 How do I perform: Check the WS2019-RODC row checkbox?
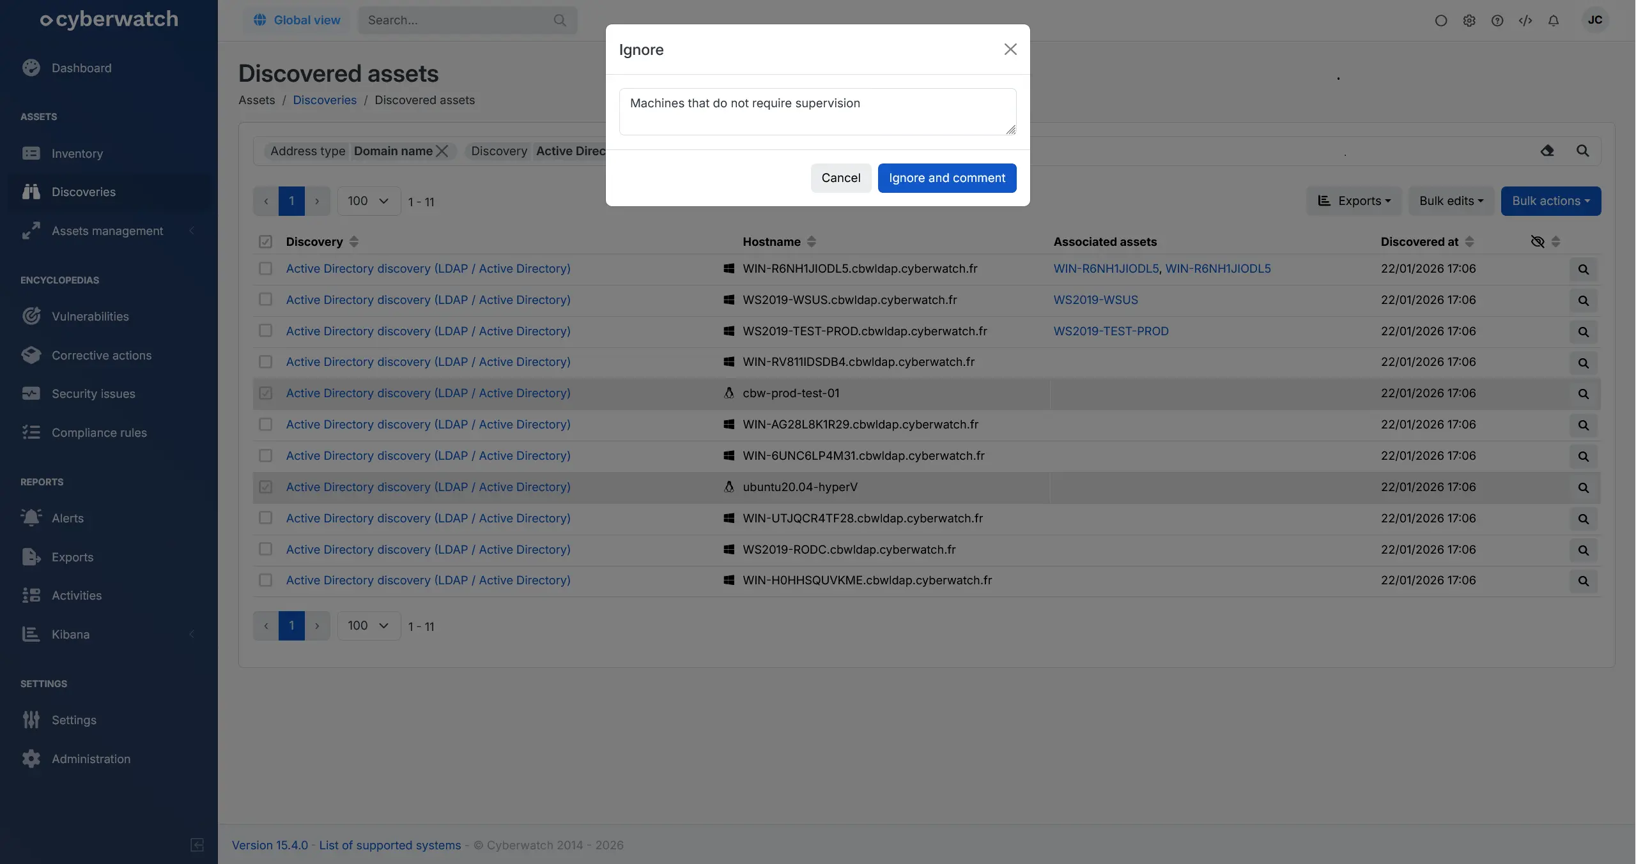point(265,549)
